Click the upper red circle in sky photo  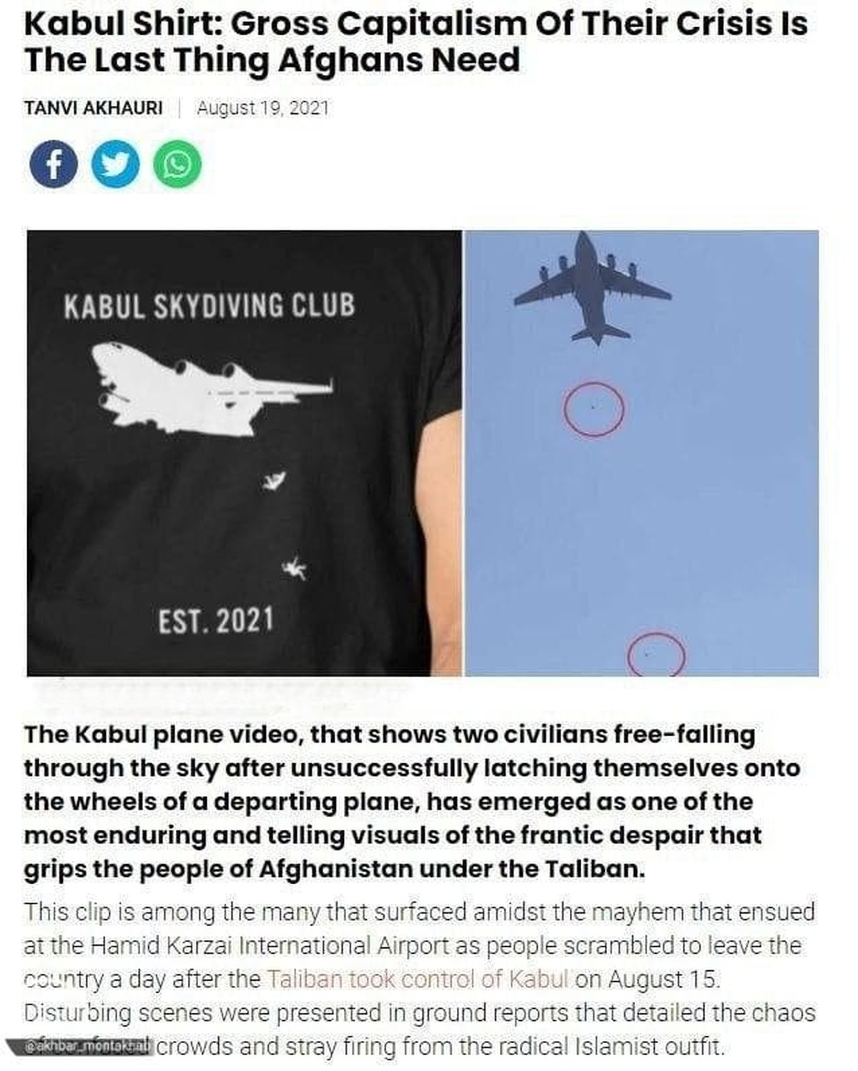tap(594, 409)
